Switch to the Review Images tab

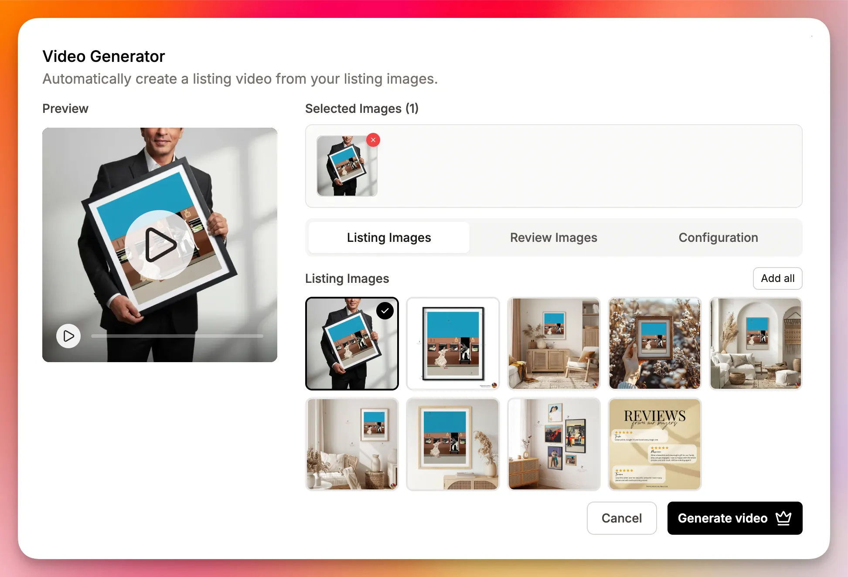pyautogui.click(x=553, y=238)
